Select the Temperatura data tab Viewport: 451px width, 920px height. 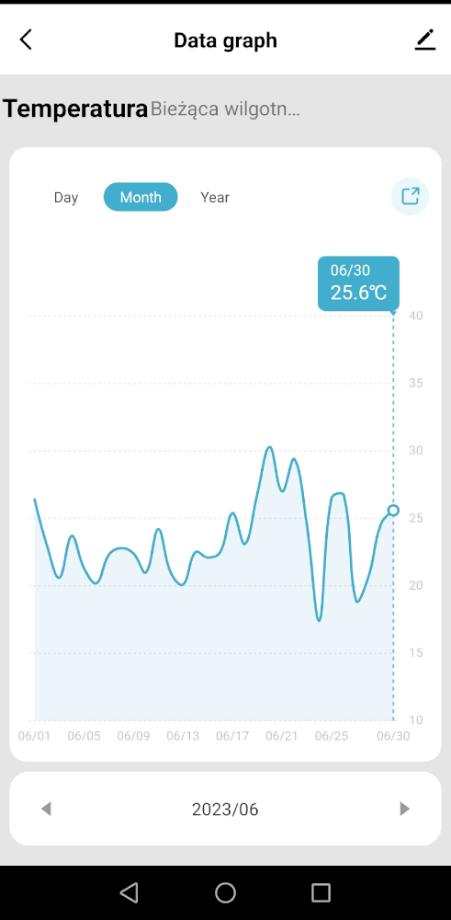coord(75,109)
